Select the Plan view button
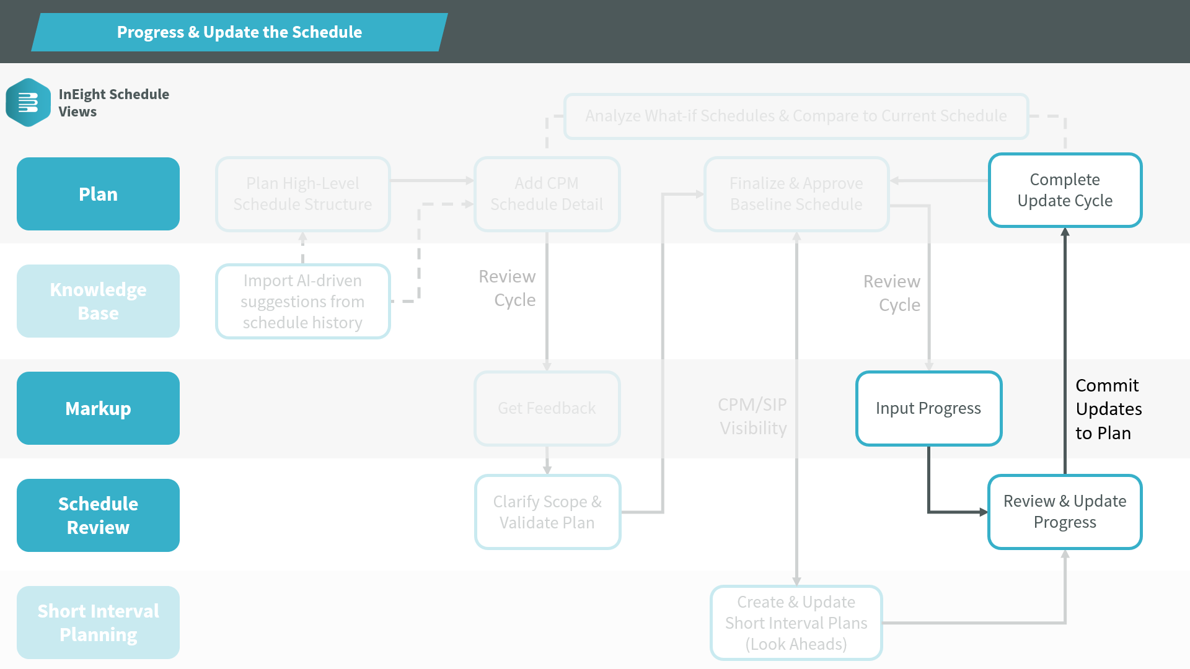 click(x=98, y=194)
